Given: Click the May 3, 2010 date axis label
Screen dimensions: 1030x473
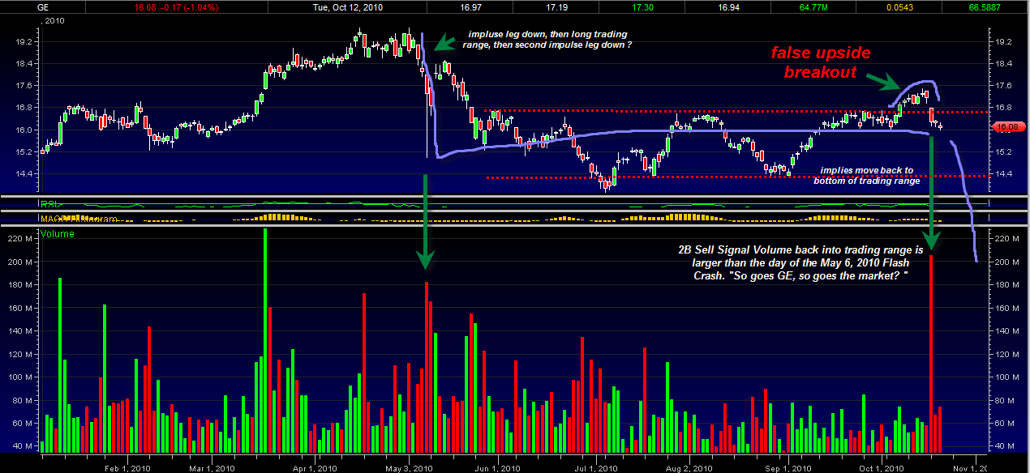Looking at the screenshot, I should tap(407, 467).
